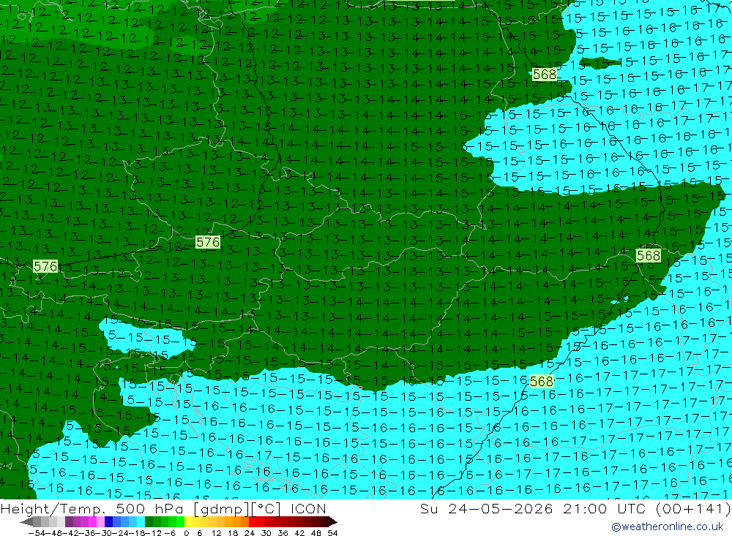Click the legend value '54' at the scale's right end
732x536 pixels.
pos(332,533)
